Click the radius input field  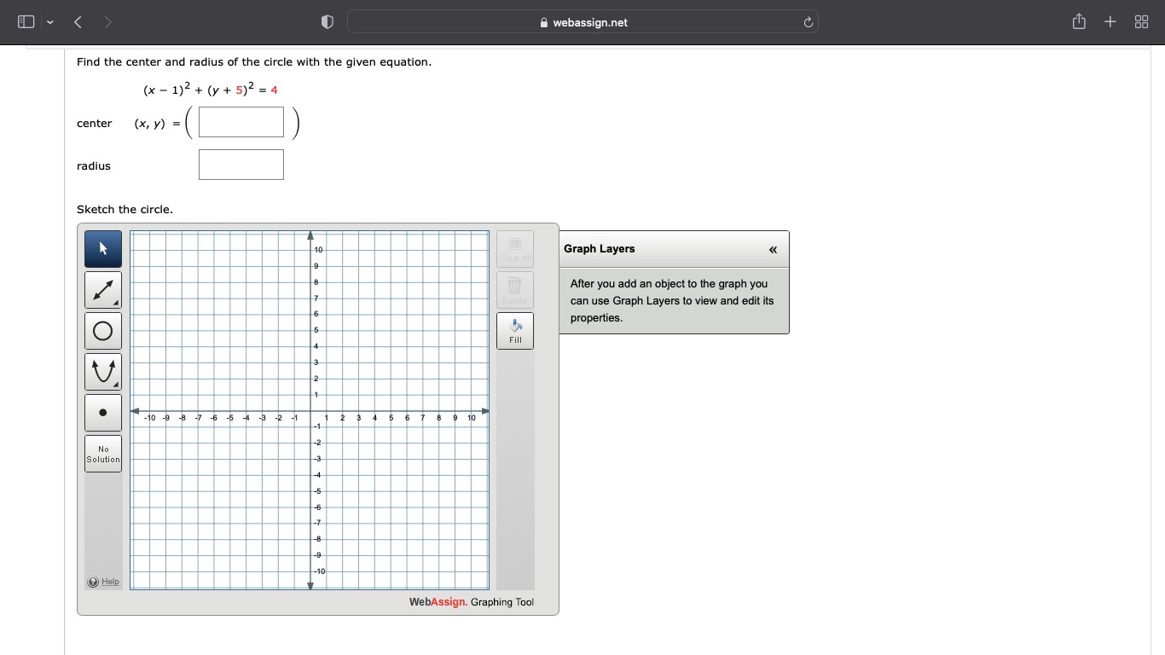[241, 165]
